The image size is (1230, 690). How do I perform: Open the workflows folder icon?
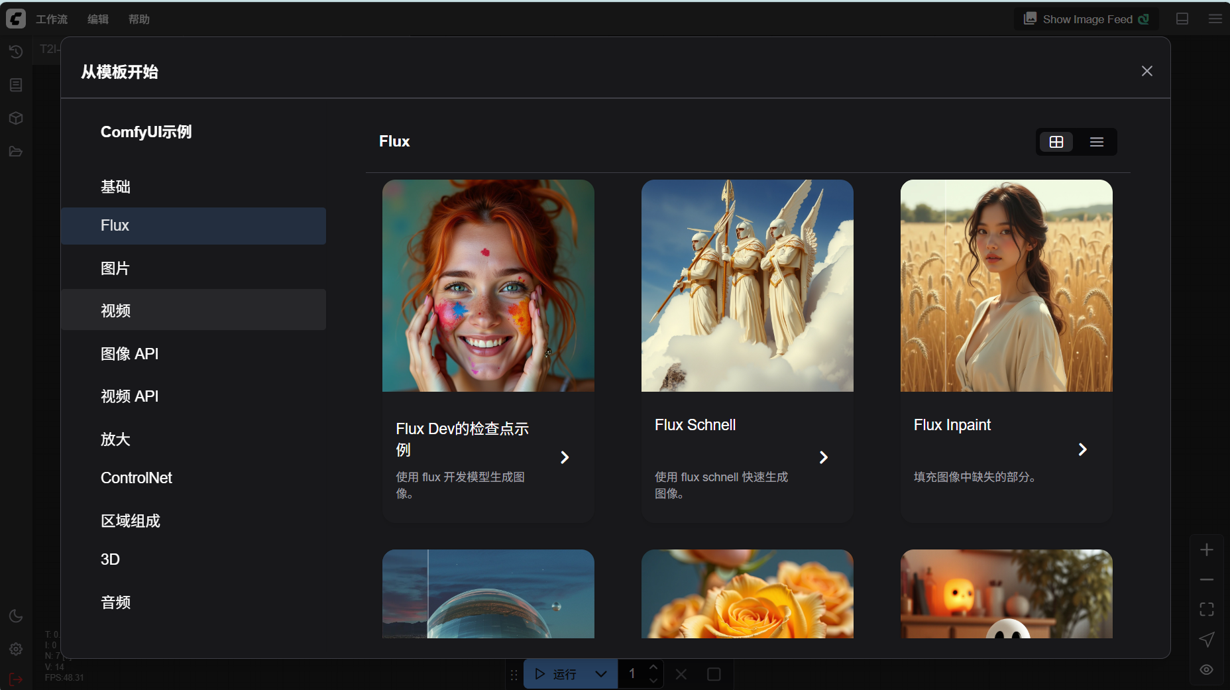[x=16, y=151]
